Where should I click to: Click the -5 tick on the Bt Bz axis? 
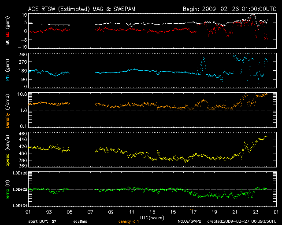(x=24, y=40)
